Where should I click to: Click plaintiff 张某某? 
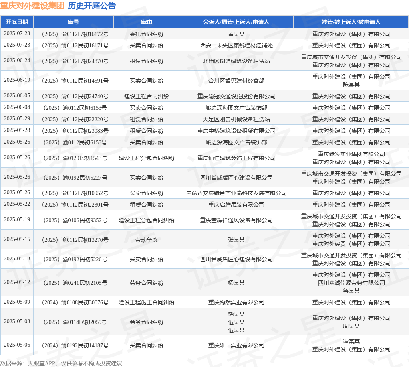coord(236,240)
